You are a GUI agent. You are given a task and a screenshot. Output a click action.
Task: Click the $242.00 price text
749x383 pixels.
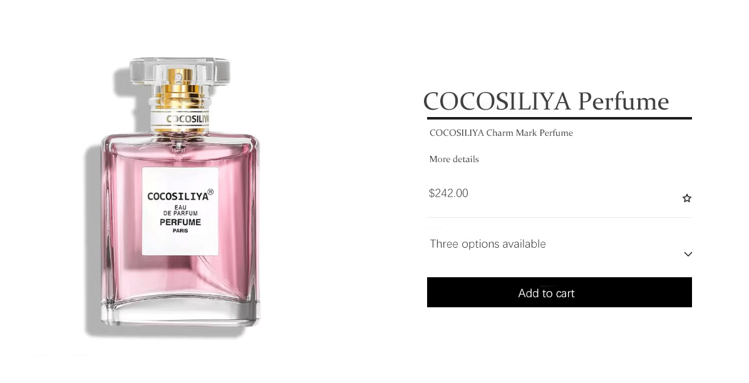click(x=448, y=193)
